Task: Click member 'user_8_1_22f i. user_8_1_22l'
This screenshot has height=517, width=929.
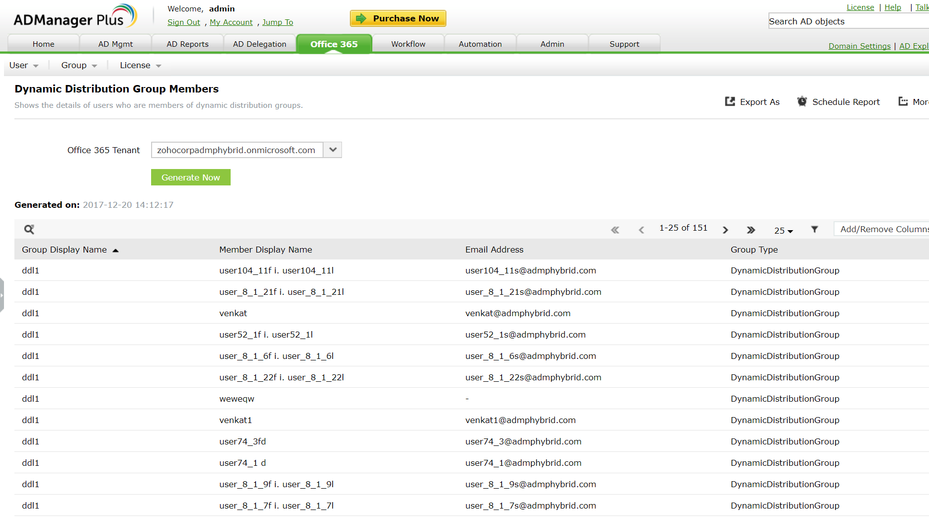Action: (x=282, y=377)
